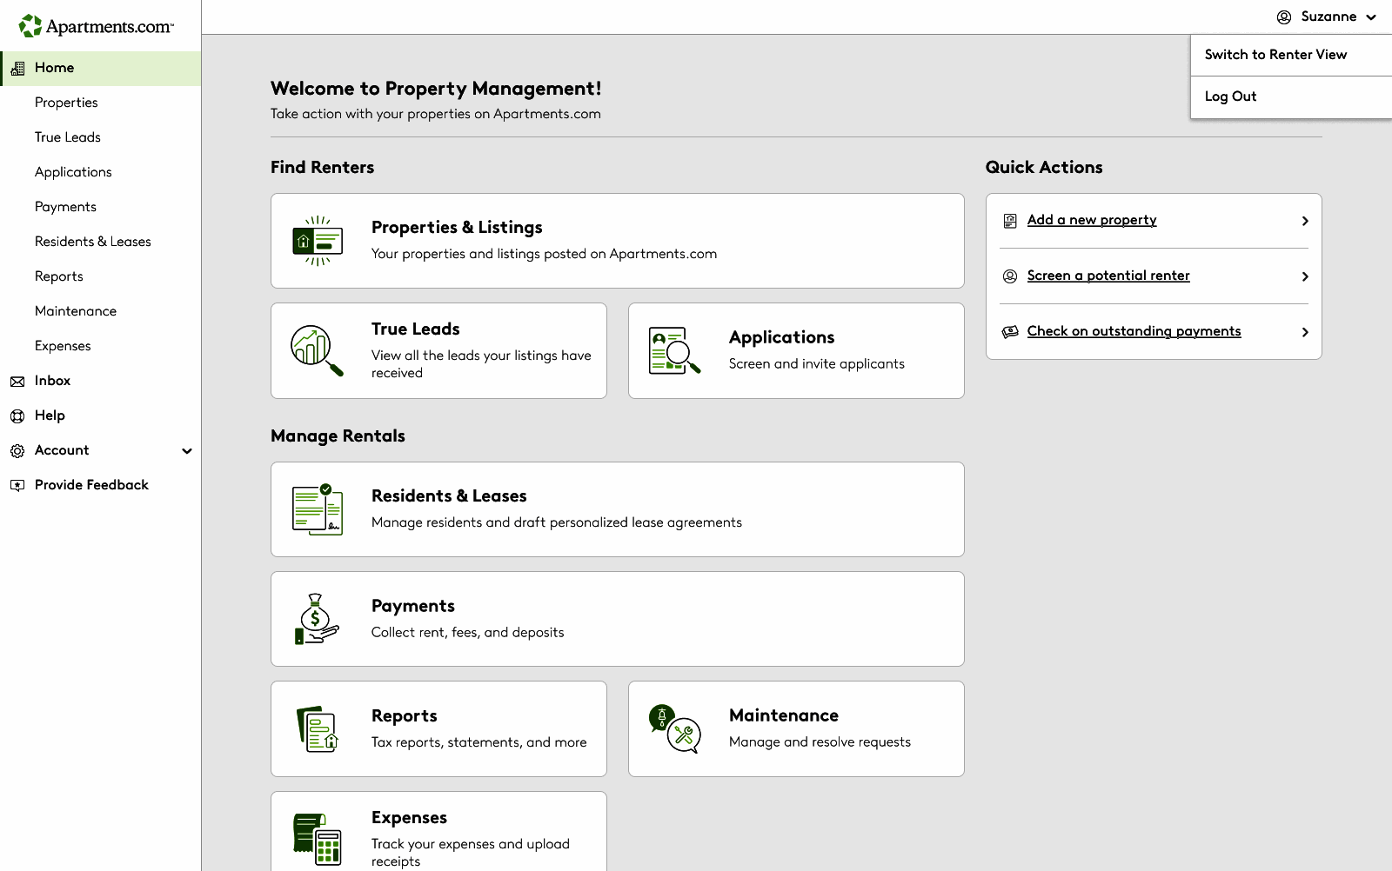Viewport: 1392px width, 871px height.
Task: Click the Apartments.com logo
Action: pyautogui.click(x=96, y=25)
